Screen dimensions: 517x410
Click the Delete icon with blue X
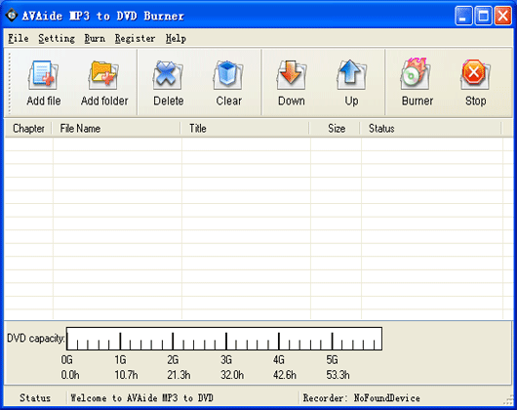coord(168,75)
